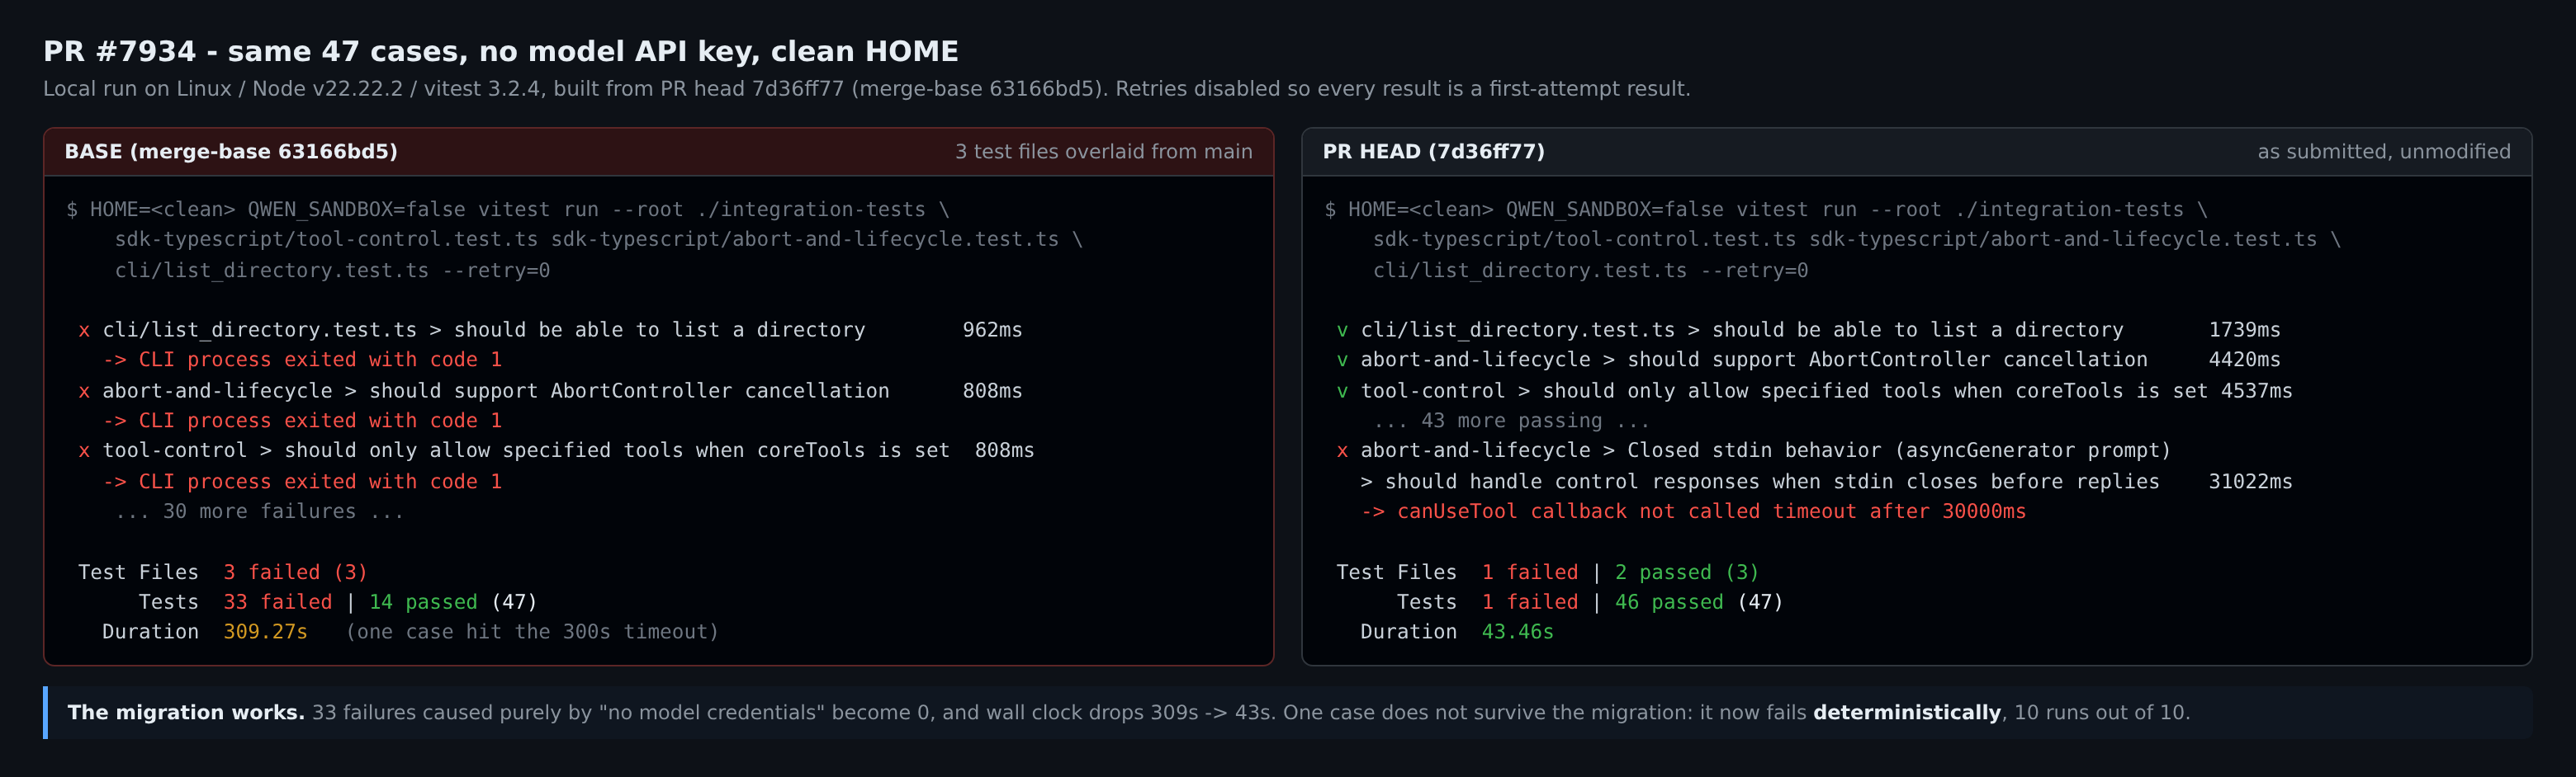Viewport: 2576px width, 777px height.
Task: Click the error line under the BASE list_directory test
Action: click(302, 360)
